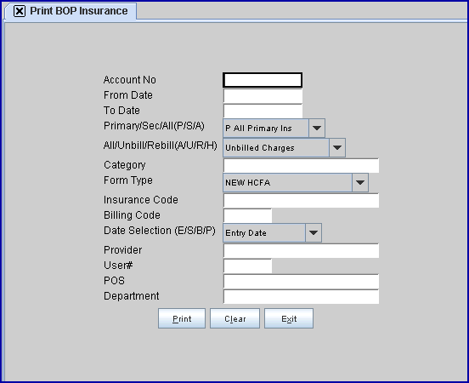The image size is (469, 383).
Task: Close the Print BOP Insurance tab icon
Action: coord(20,11)
